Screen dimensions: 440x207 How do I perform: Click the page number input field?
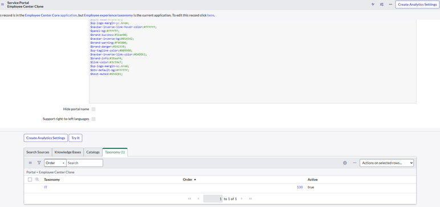[213, 198]
